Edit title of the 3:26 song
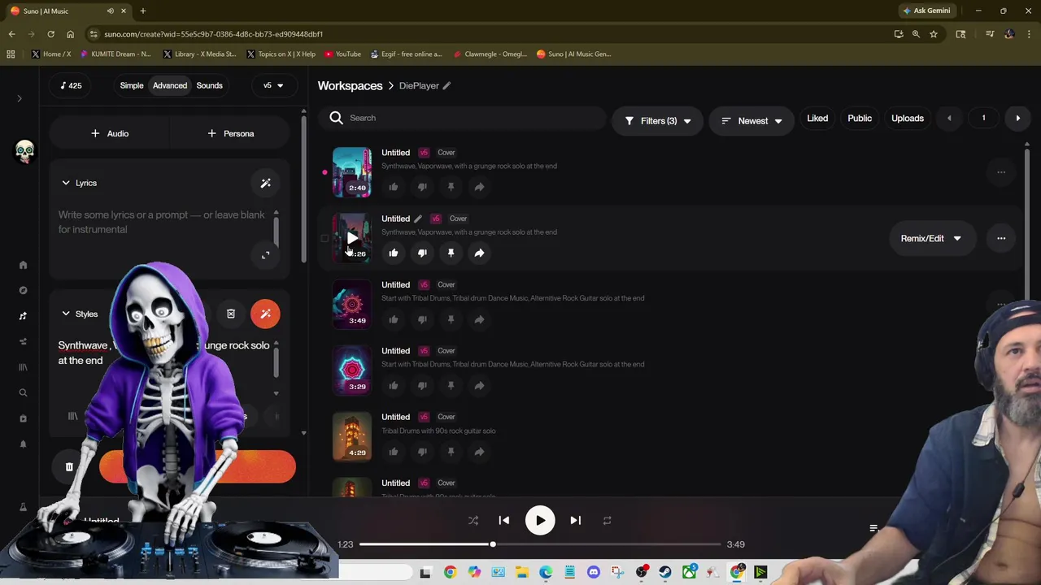 418,219
